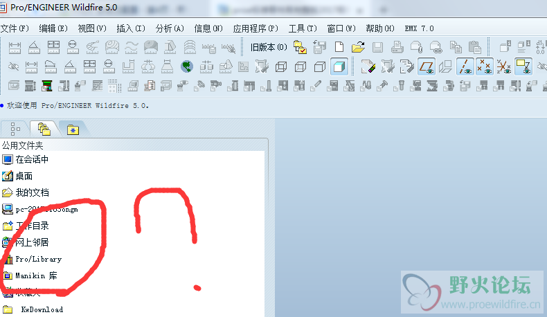
Task: Toggle annotation element display
Action: click(x=523, y=66)
